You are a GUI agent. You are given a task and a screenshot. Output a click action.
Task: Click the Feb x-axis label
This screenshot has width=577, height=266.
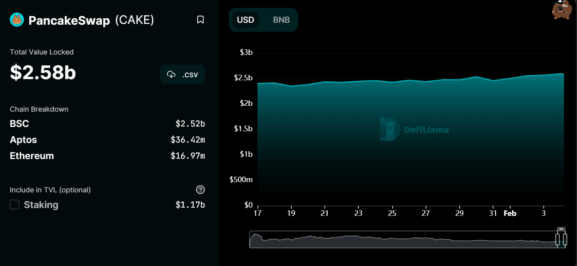510,214
